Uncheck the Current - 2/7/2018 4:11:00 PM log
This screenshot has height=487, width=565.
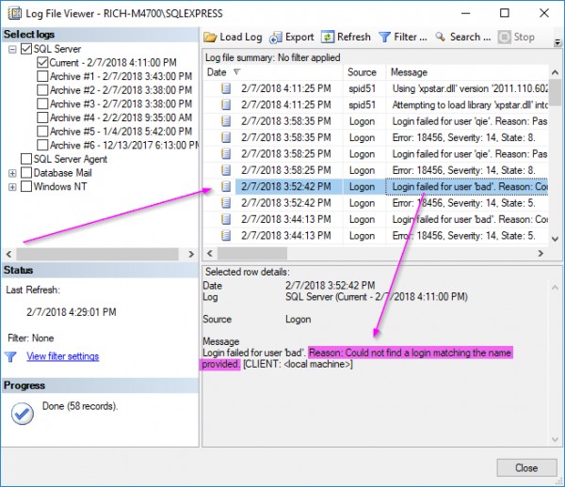point(42,63)
